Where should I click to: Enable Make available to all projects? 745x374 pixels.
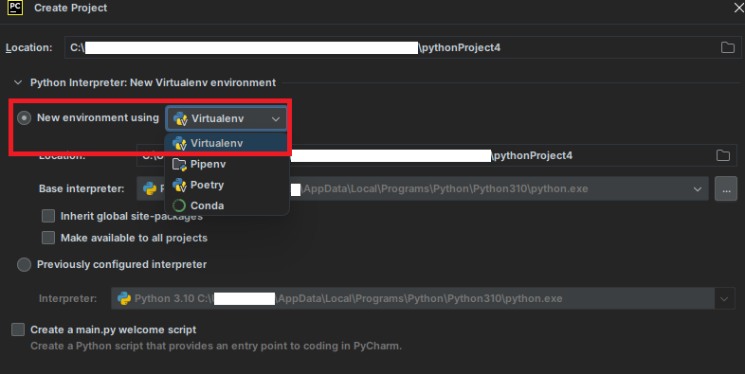(48, 238)
